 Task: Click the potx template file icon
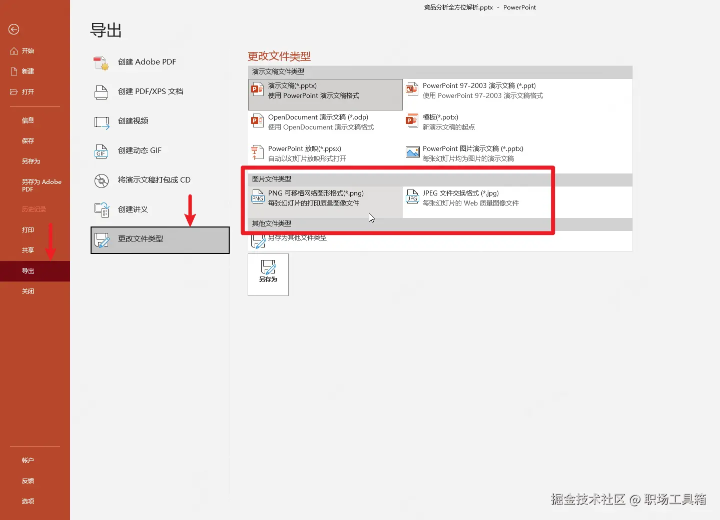click(x=412, y=121)
